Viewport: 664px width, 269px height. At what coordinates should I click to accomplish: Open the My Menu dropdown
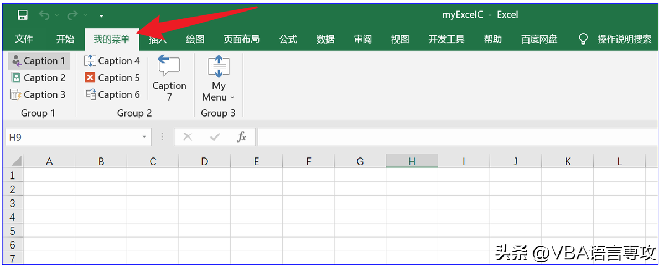pos(219,78)
